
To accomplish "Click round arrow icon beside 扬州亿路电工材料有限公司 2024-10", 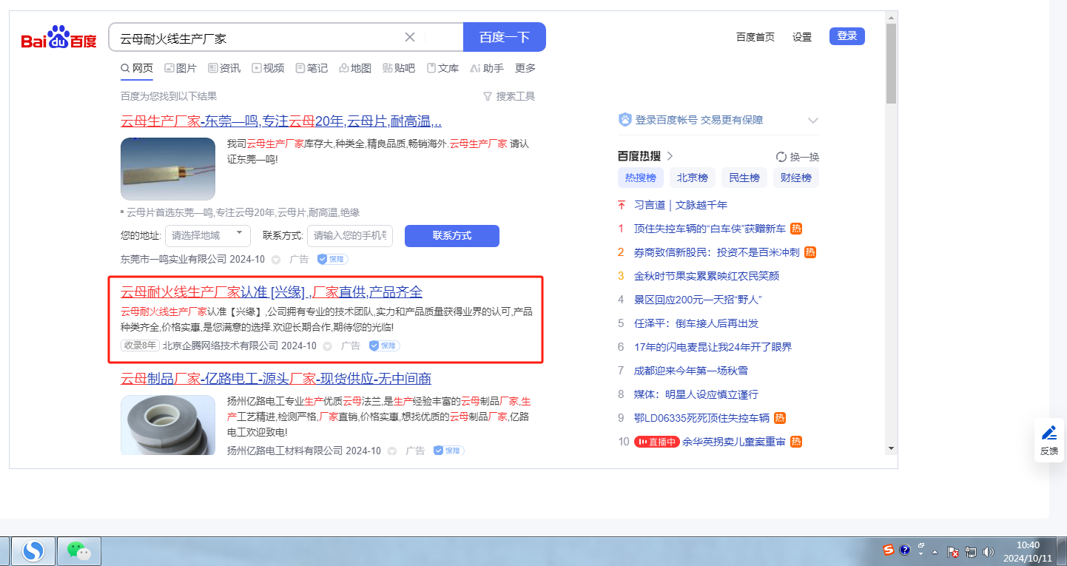I will point(392,451).
